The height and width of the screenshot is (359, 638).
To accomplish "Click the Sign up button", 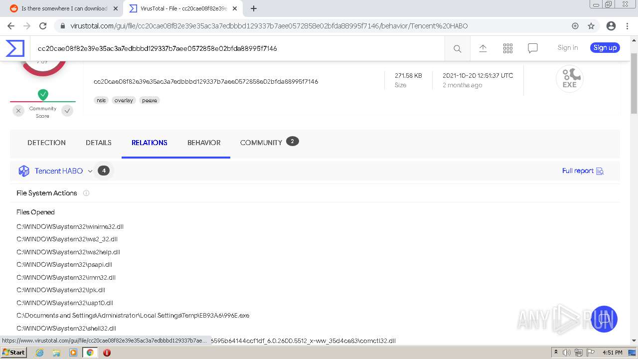I will pos(605,47).
